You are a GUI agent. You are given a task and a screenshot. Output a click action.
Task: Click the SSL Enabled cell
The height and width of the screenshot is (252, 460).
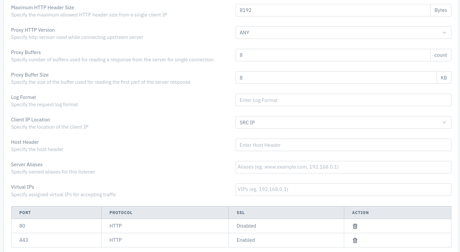286,240
